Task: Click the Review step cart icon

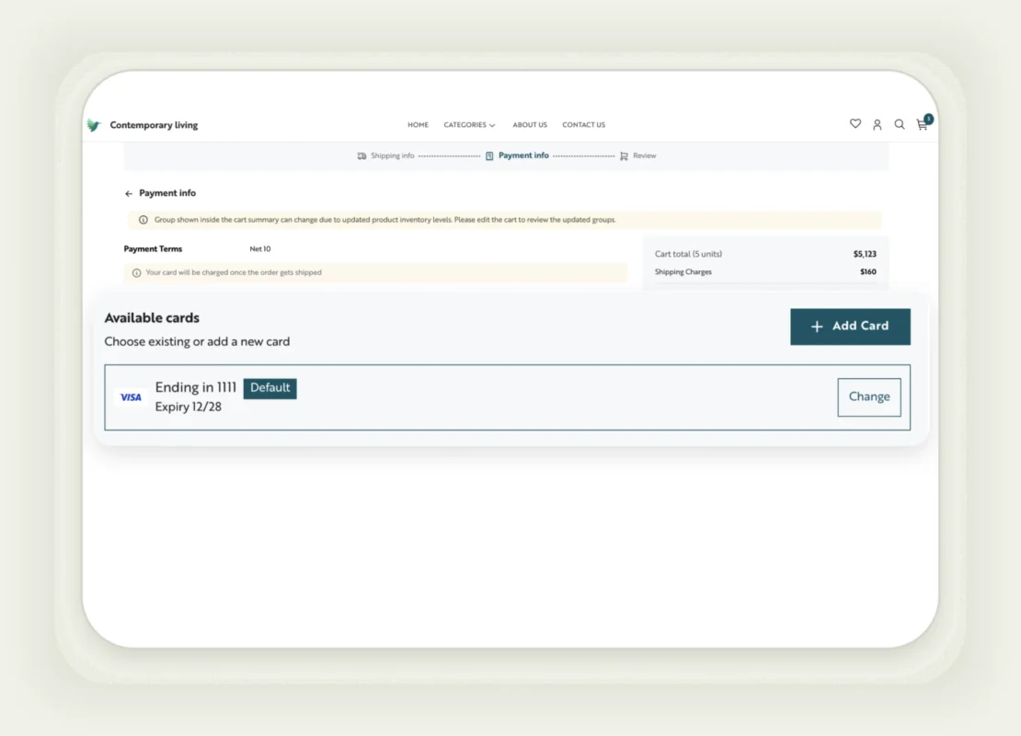Action: (624, 155)
